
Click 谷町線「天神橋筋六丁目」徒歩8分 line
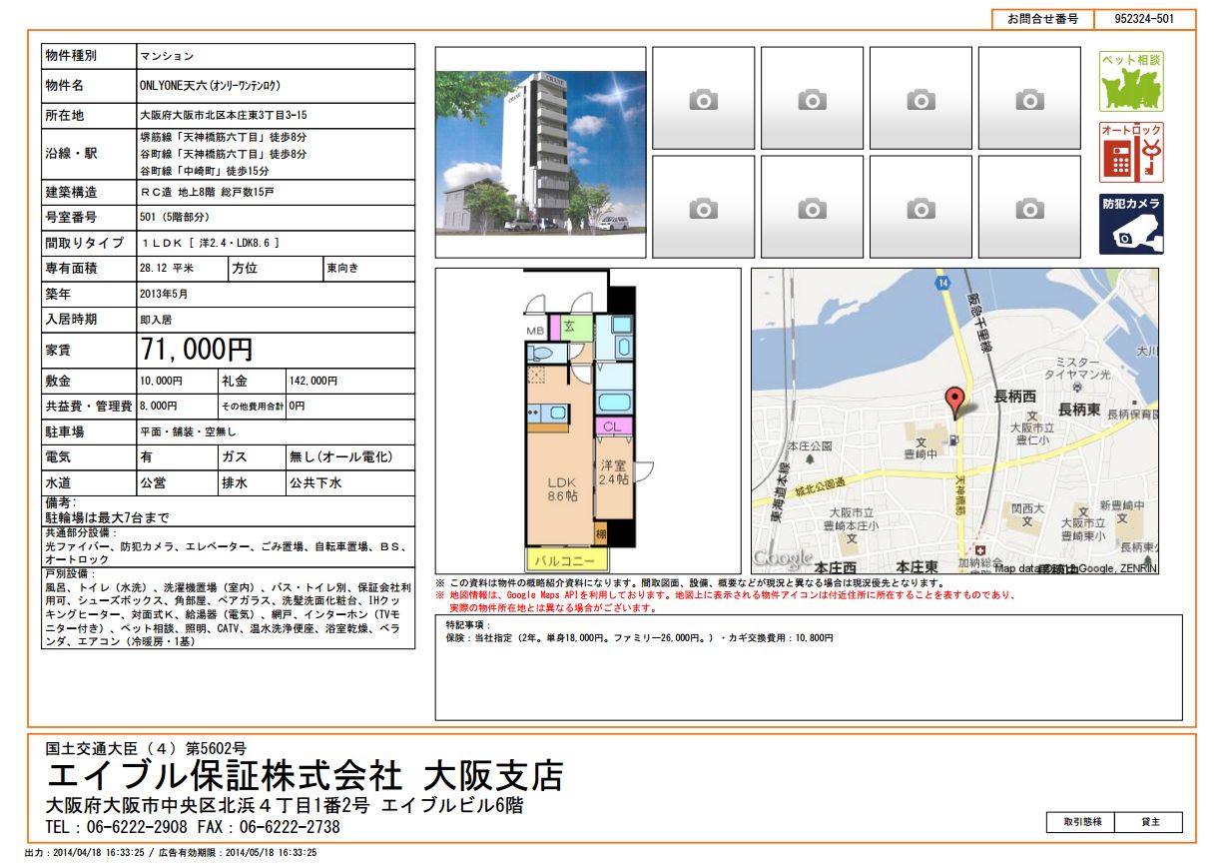click(223, 155)
